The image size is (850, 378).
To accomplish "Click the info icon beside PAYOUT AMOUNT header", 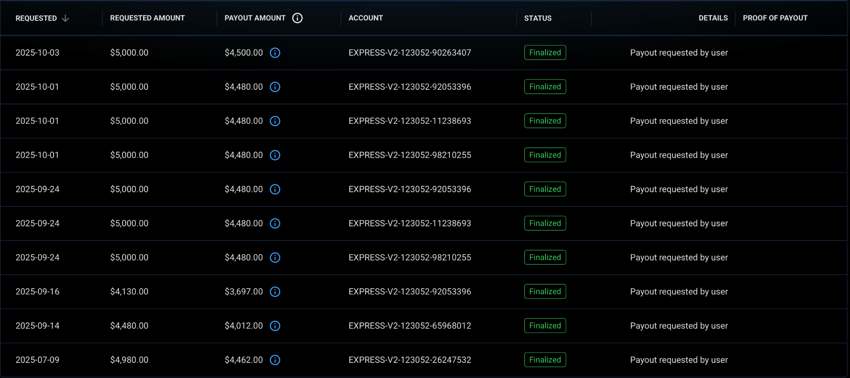I will [x=297, y=18].
